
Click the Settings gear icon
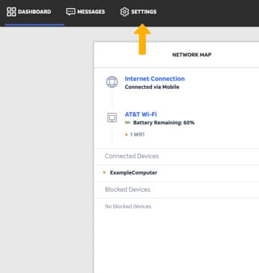125,12
